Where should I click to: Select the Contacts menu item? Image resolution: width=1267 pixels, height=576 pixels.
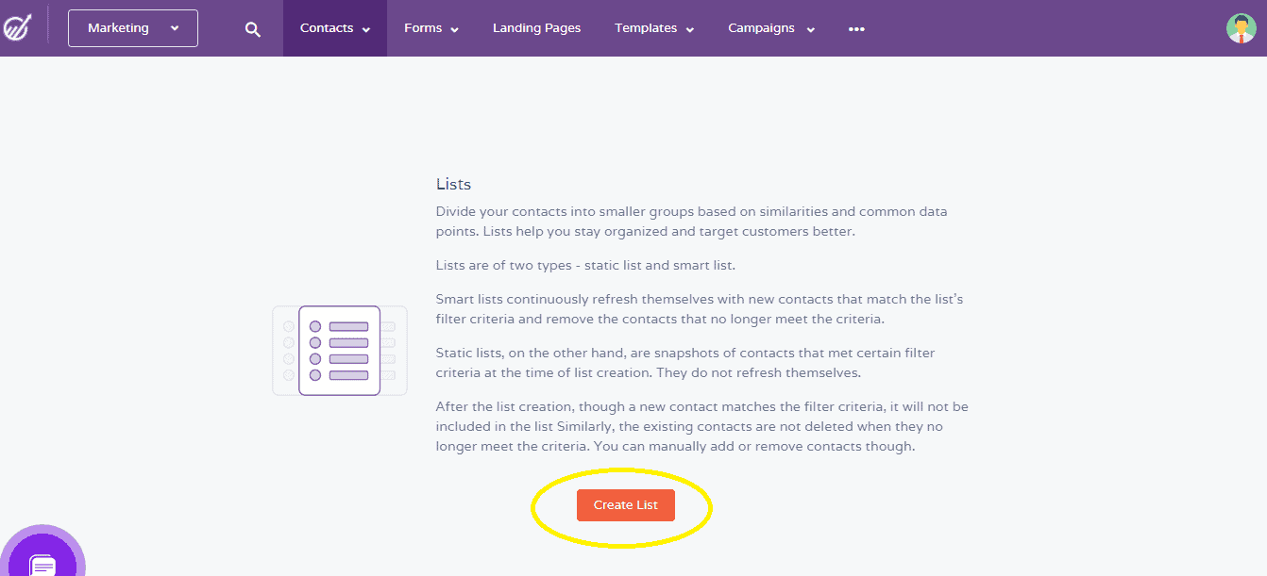tap(327, 28)
